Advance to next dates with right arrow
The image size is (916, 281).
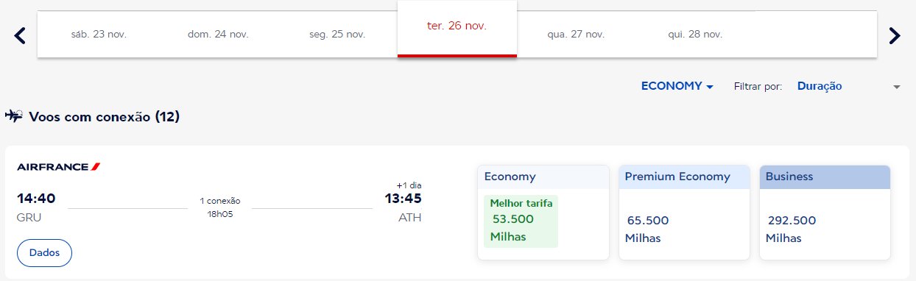[895, 35]
